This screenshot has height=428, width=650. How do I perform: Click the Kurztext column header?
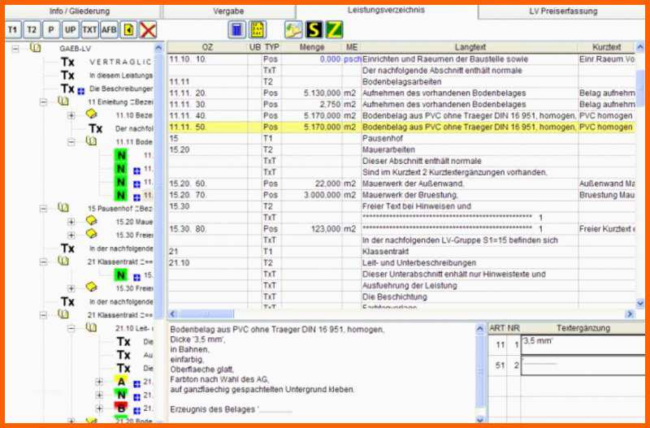point(606,47)
